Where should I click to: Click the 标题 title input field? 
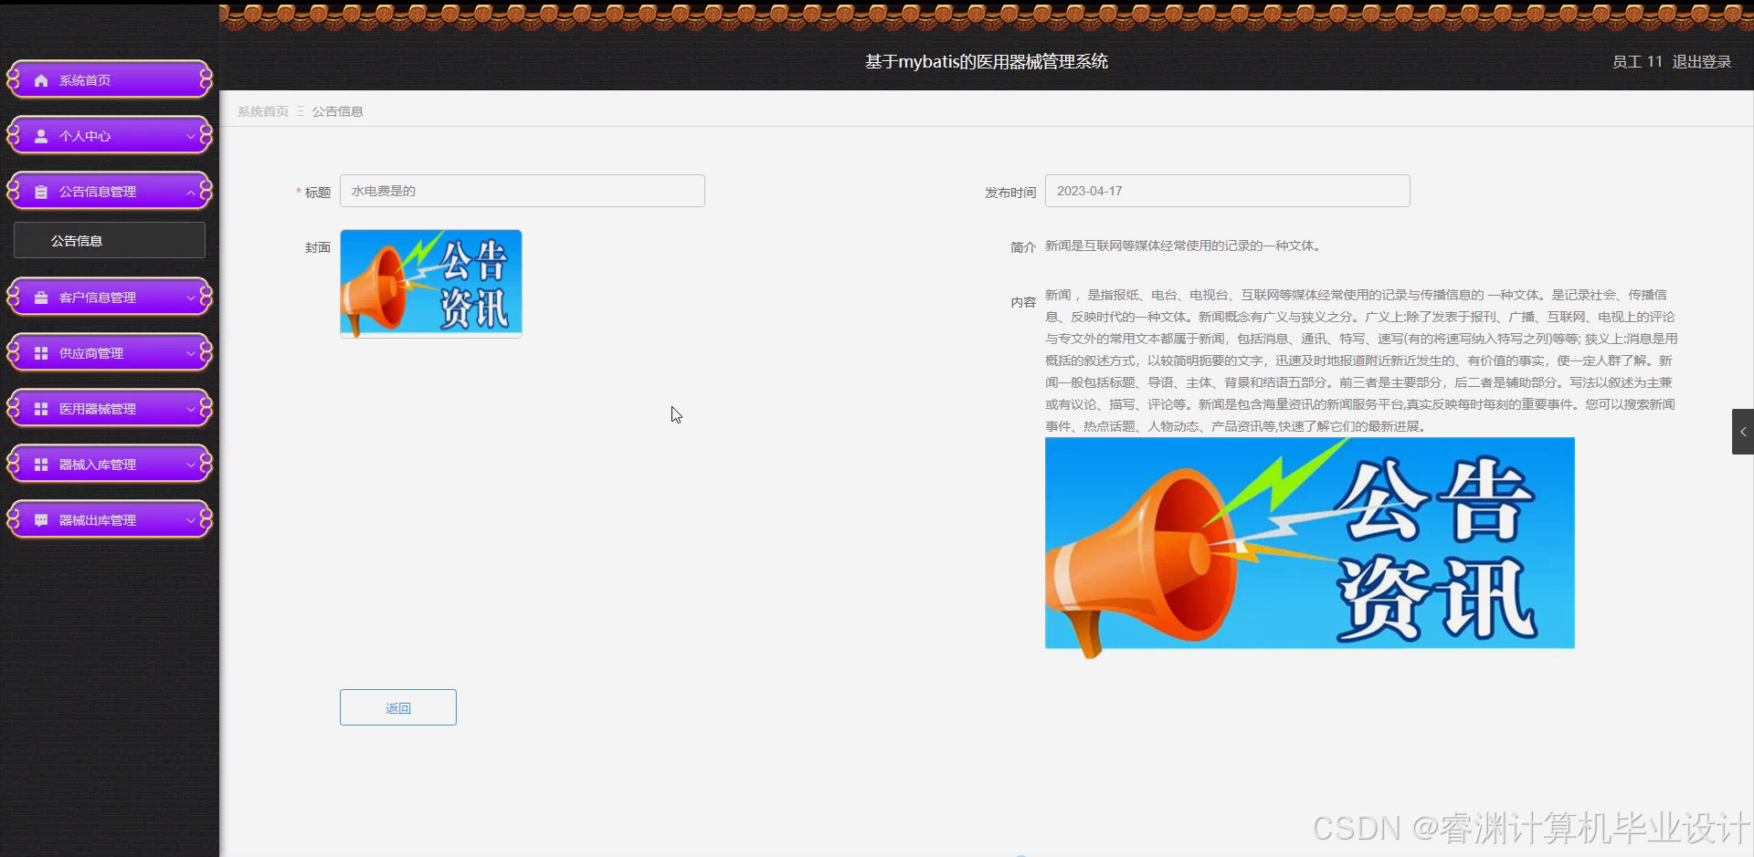point(522,191)
